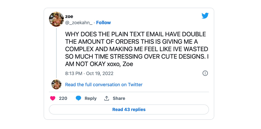The image size is (261, 129).
Task: Click the "Share" text label
Action: coord(119,98)
